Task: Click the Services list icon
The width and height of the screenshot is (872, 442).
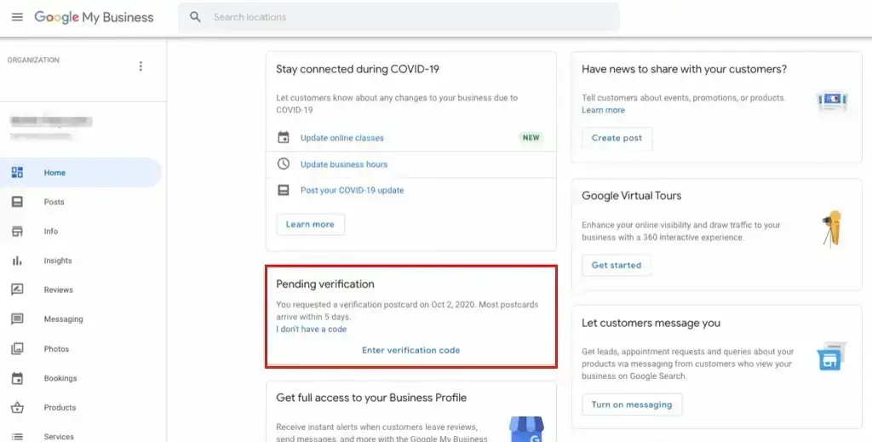Action: pos(17,437)
